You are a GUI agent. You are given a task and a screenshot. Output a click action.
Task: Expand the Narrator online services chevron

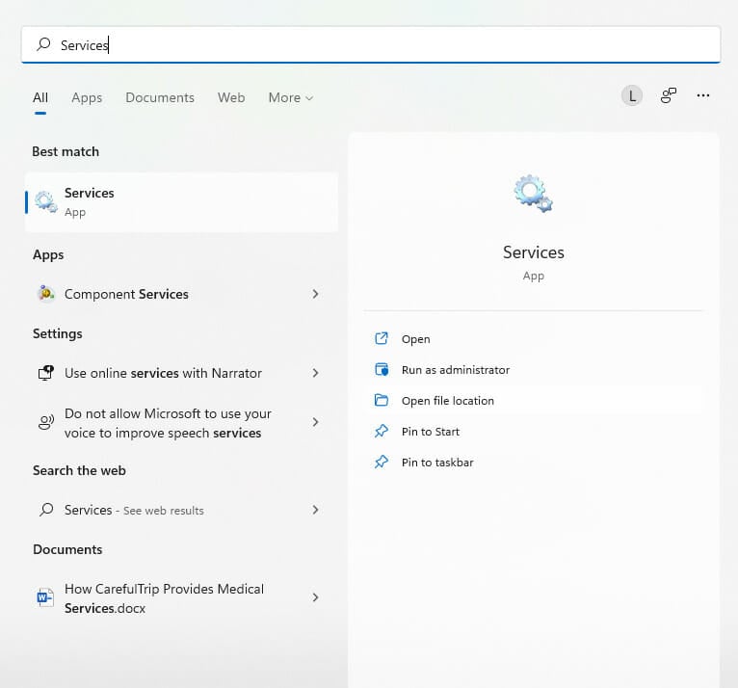coord(315,373)
